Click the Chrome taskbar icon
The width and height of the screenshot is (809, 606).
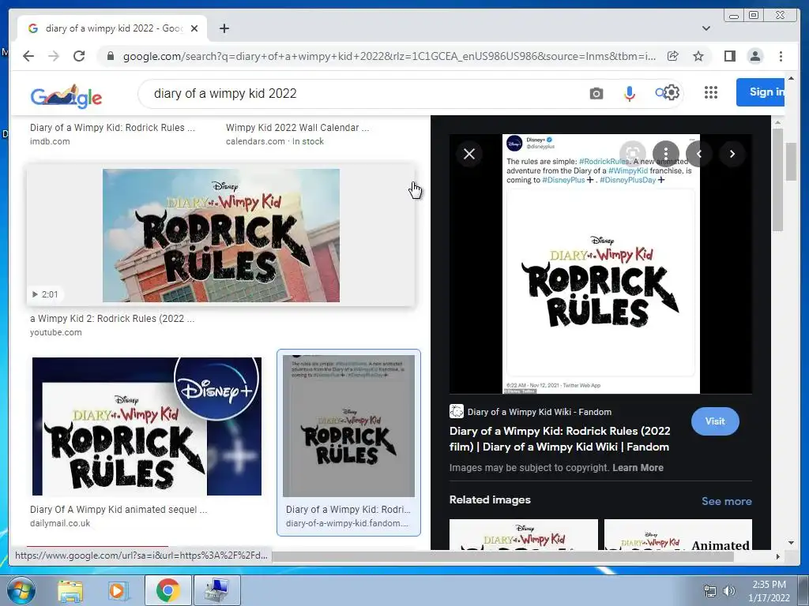(x=167, y=590)
